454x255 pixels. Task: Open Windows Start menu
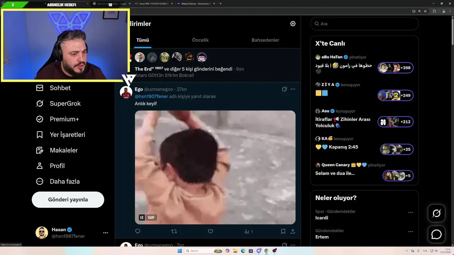pyautogui.click(x=179, y=251)
